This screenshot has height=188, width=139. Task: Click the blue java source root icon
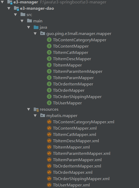pyautogui.click(x=36, y=27)
